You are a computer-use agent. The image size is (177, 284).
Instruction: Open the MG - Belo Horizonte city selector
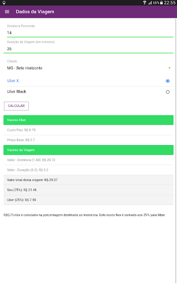[88, 68]
